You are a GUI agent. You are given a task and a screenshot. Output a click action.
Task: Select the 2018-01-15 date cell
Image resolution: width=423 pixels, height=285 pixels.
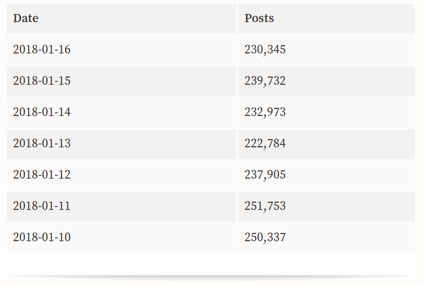(x=122, y=81)
